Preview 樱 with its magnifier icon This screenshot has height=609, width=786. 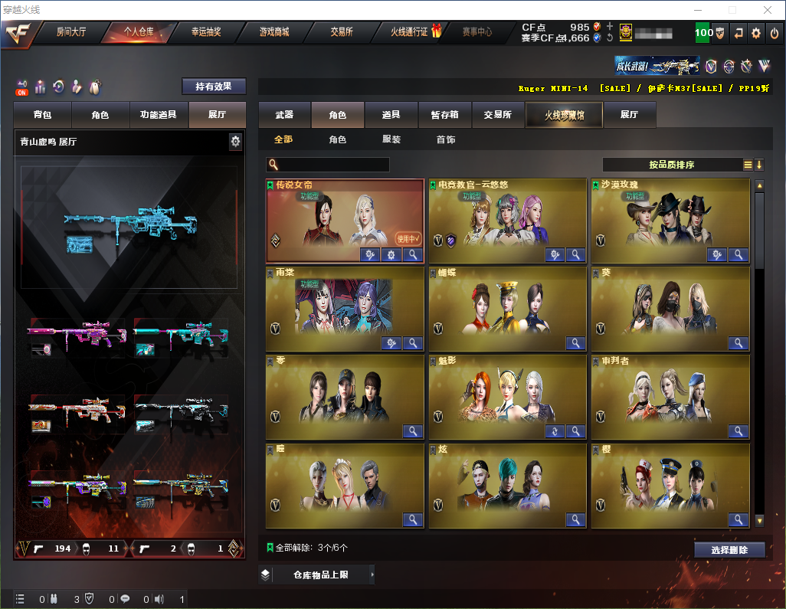[739, 519]
